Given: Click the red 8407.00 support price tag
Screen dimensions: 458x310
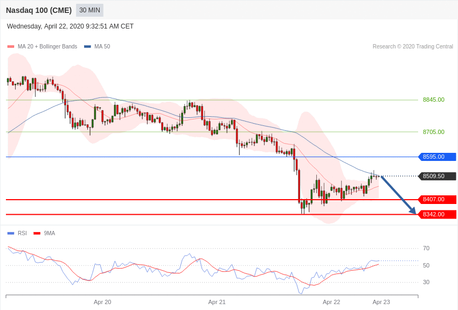Looking at the screenshot, I should tap(437, 199).
